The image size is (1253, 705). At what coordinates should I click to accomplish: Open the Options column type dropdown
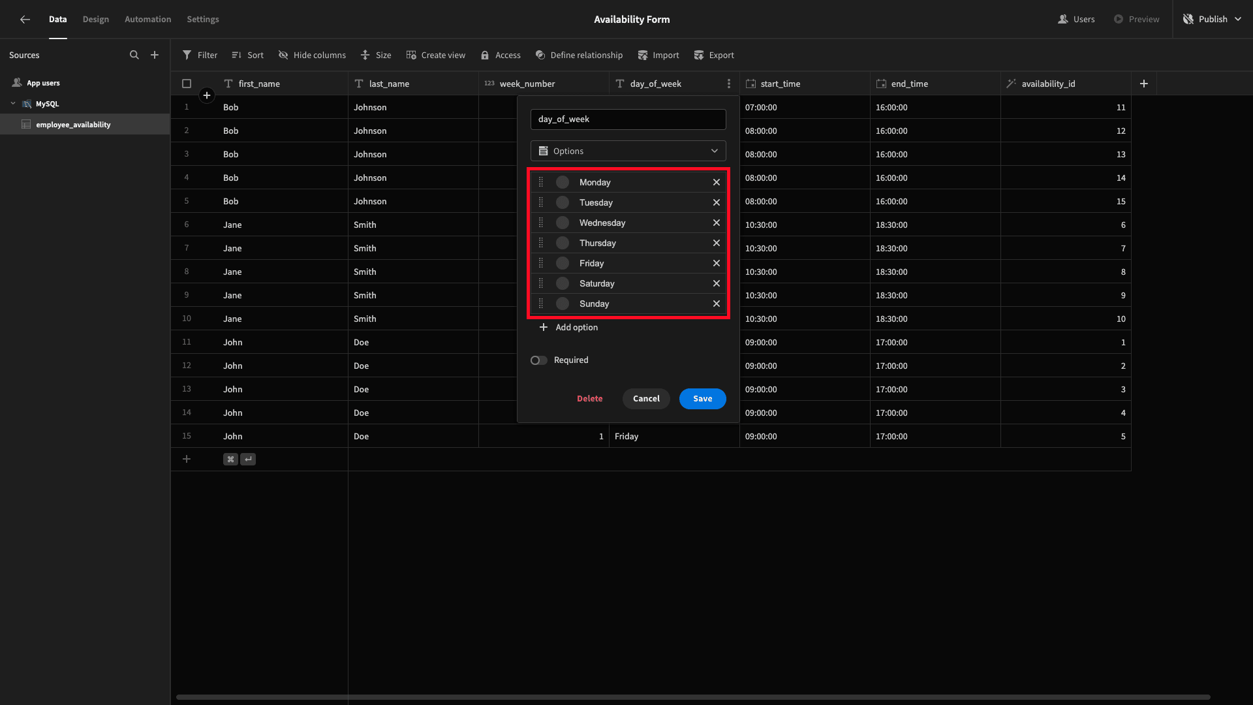point(628,151)
